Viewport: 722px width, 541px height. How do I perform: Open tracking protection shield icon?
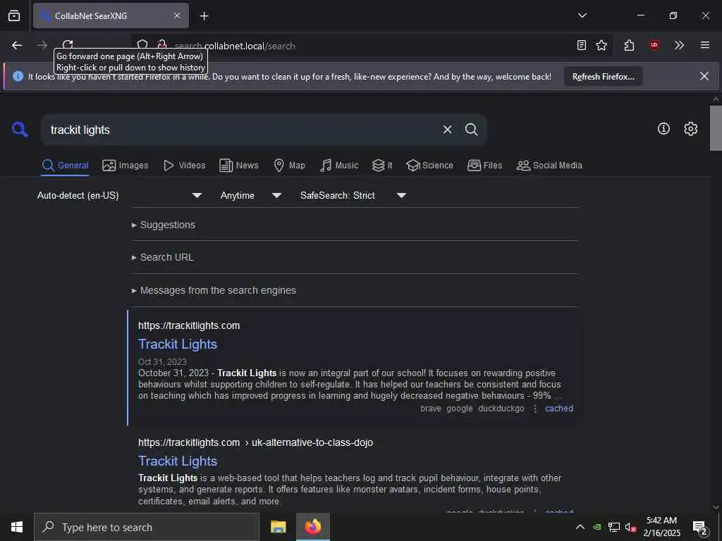click(x=142, y=44)
